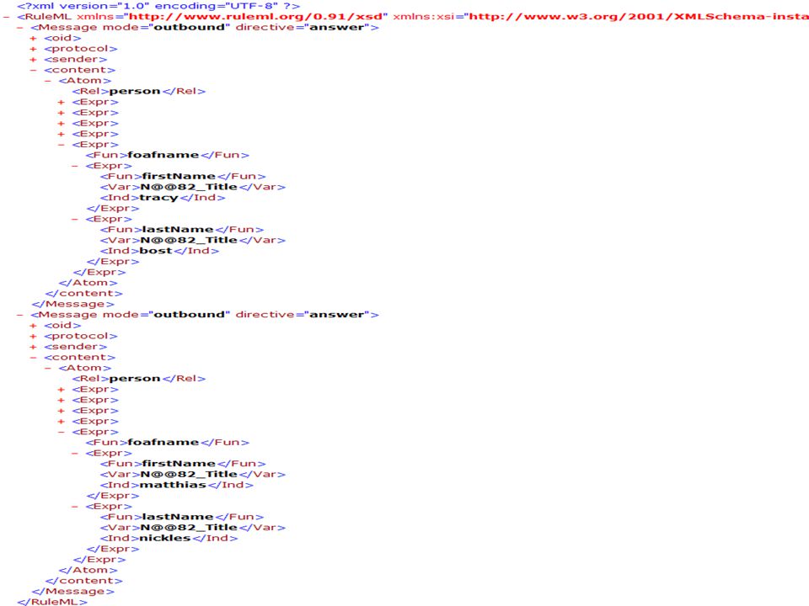
Task: Click 'foafname' Fun value in second Message
Action: 163,443
